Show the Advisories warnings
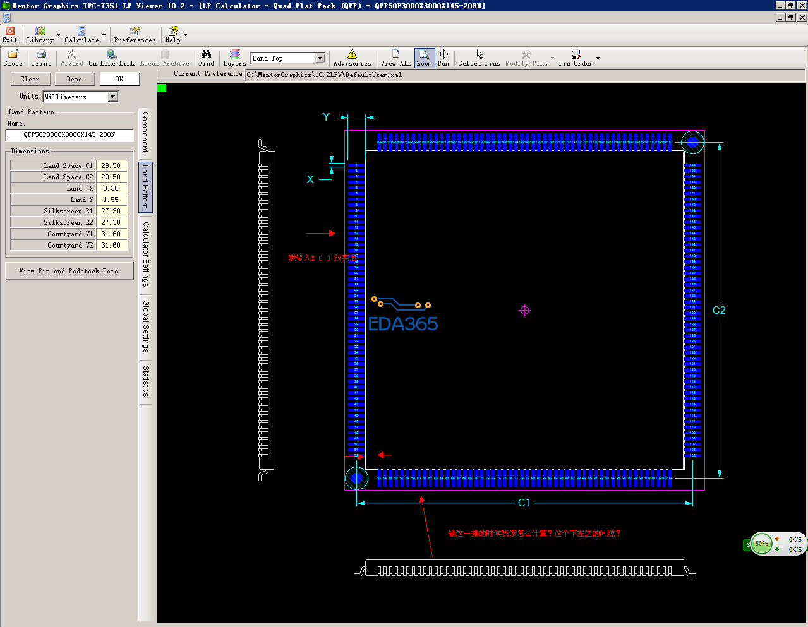Image resolution: width=808 pixels, height=627 pixels. pos(352,58)
